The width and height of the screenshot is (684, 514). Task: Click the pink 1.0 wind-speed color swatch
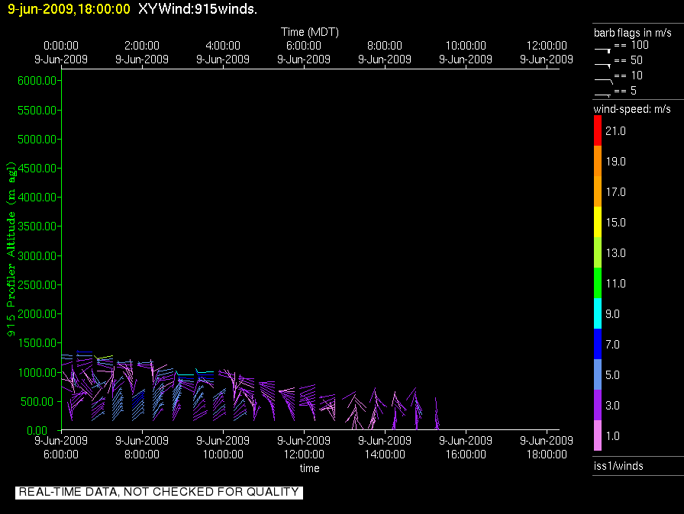(598, 435)
